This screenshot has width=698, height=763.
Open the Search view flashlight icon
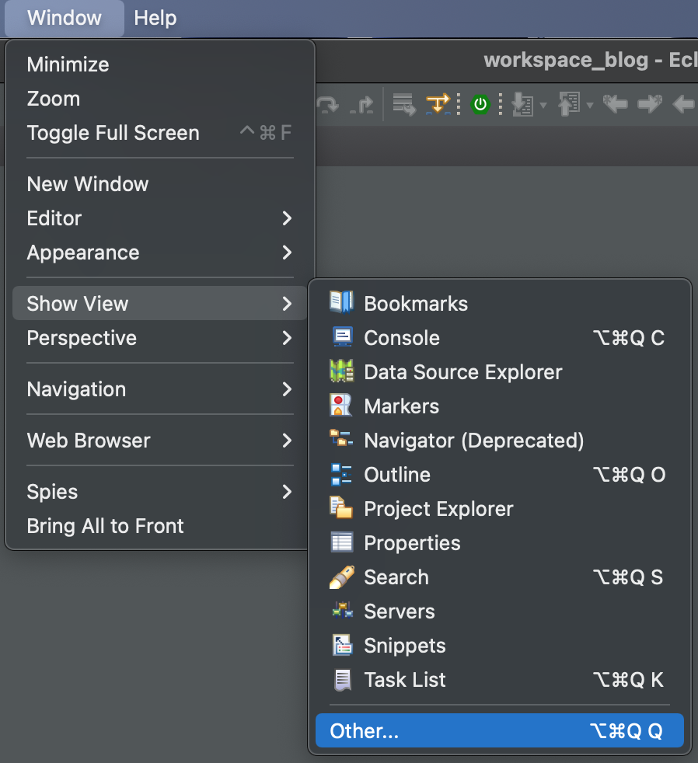coord(342,577)
